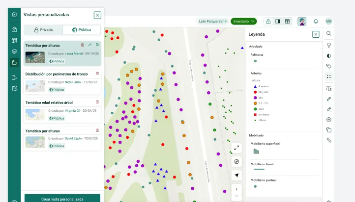Open notifications bell
The width and height of the screenshot is (355, 202).
[316, 22]
